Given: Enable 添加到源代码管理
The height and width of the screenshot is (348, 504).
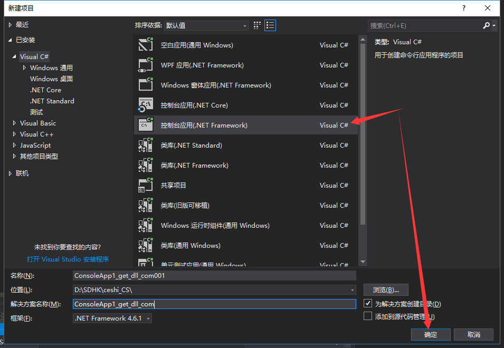Looking at the screenshot, I should [x=368, y=316].
